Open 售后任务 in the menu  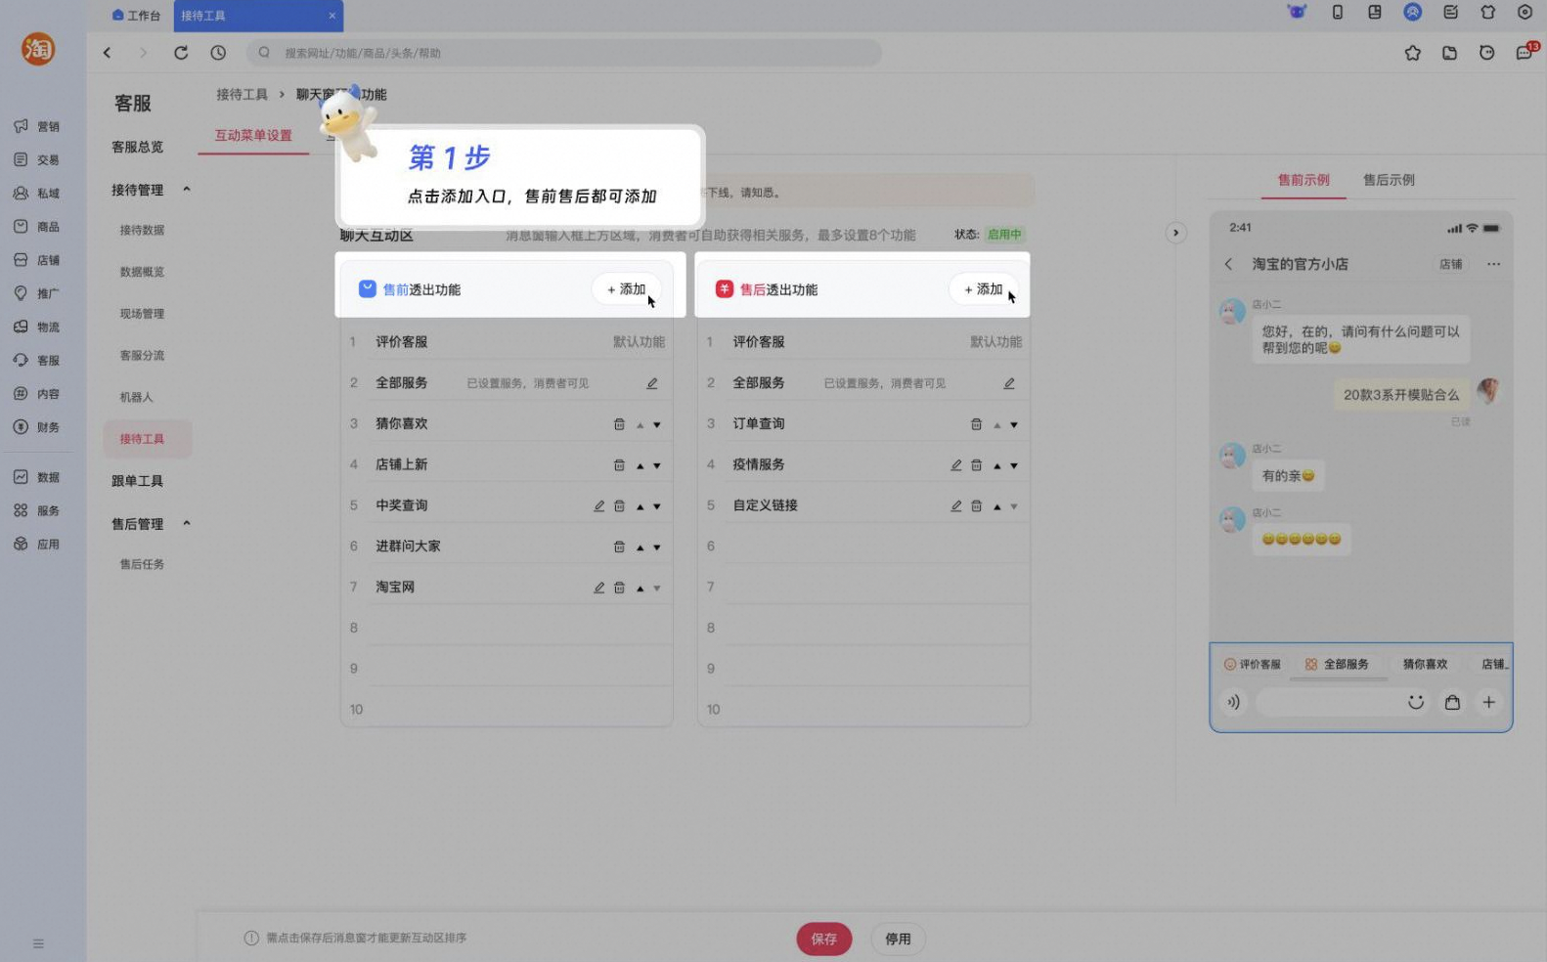tap(142, 564)
